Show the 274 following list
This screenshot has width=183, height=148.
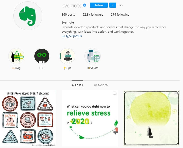pos(120,15)
